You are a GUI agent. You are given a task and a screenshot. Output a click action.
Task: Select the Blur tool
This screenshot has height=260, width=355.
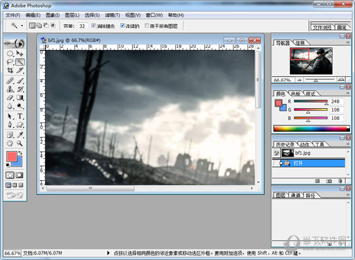point(9,106)
